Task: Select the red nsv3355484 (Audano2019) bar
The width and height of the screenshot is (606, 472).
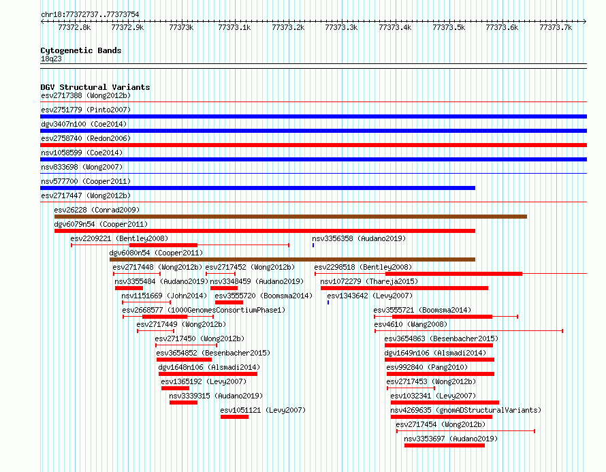Action: (x=129, y=288)
